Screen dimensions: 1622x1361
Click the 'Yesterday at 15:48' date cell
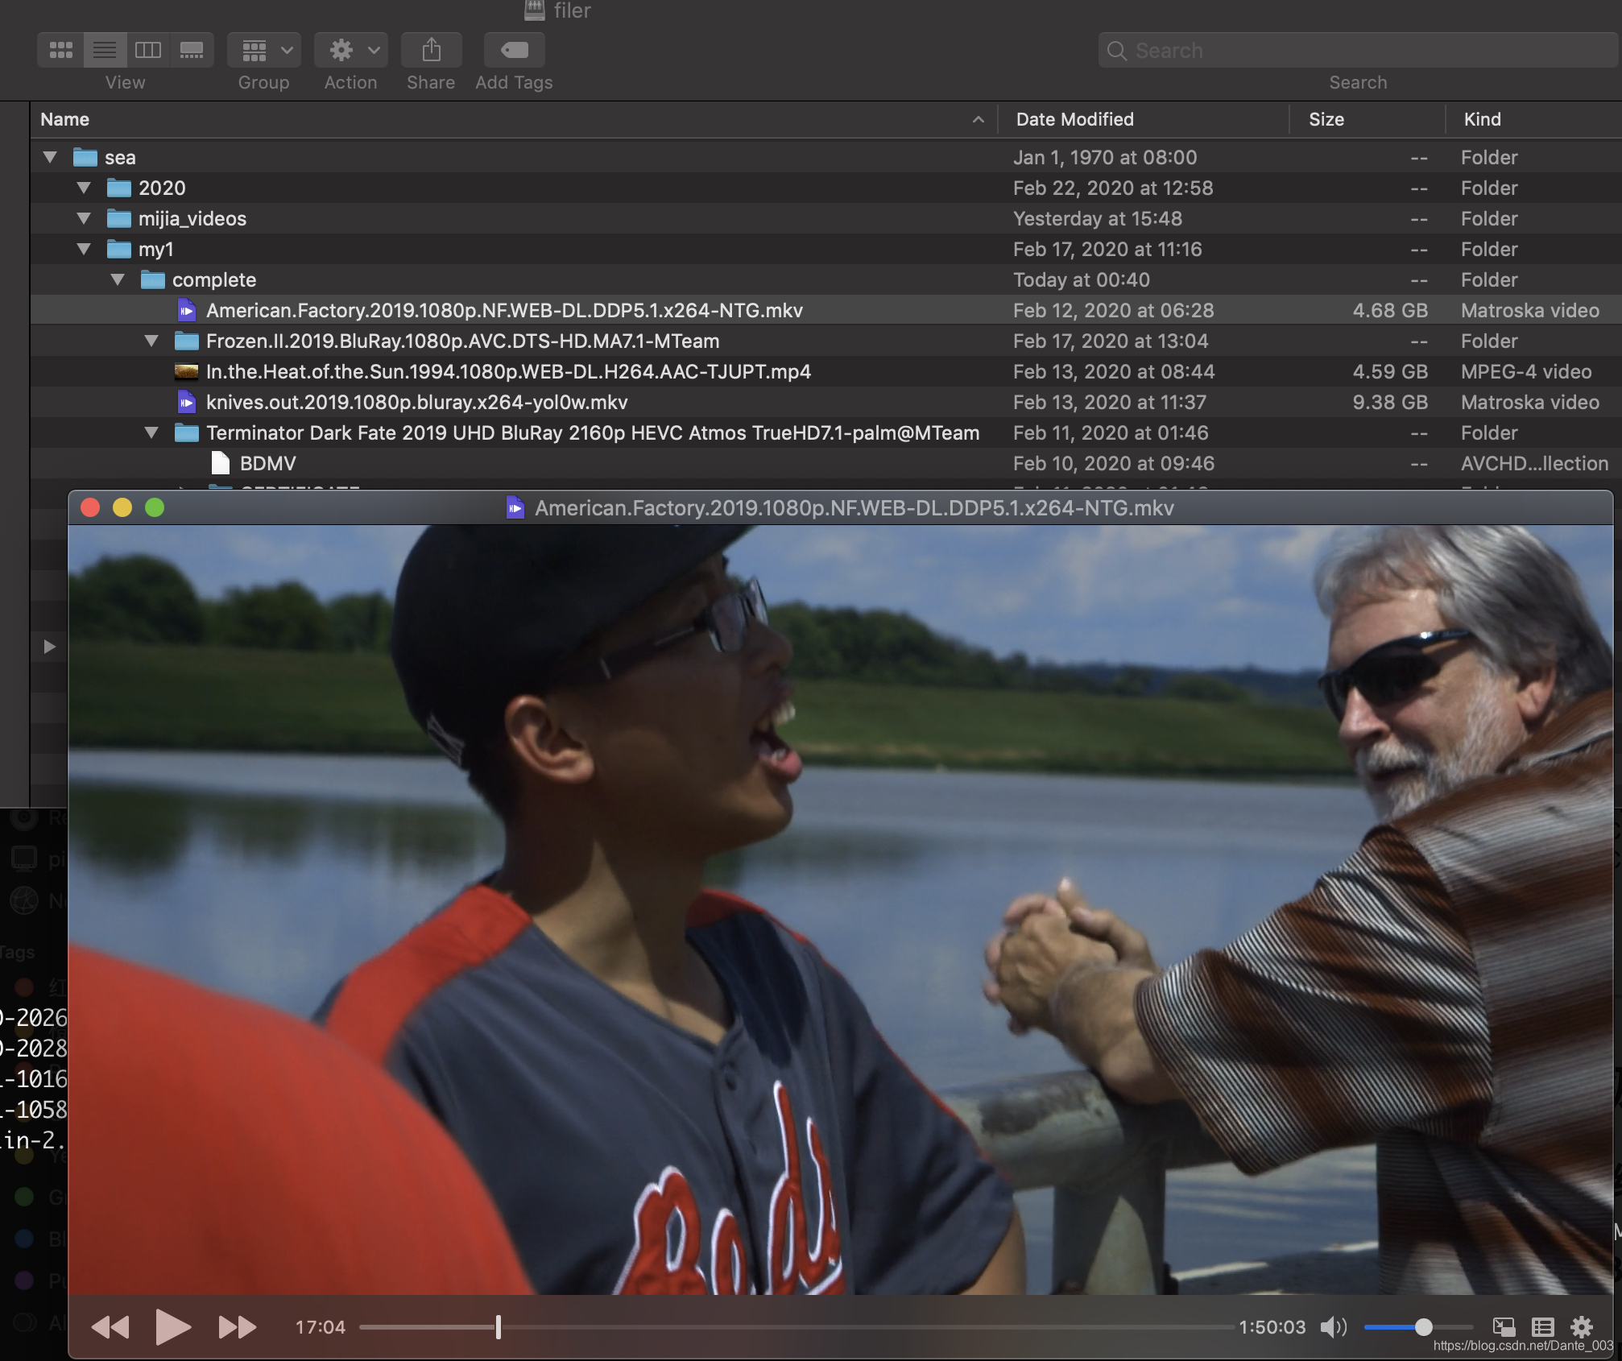[1098, 218]
